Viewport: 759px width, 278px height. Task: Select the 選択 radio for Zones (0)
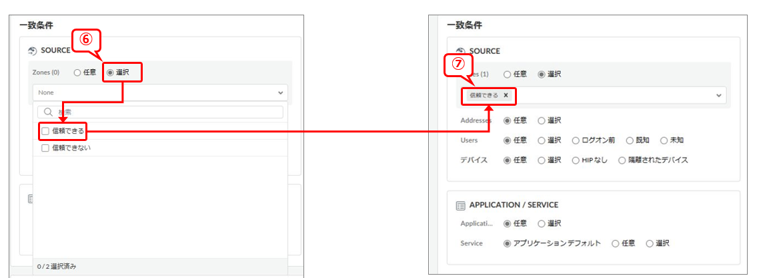(110, 72)
